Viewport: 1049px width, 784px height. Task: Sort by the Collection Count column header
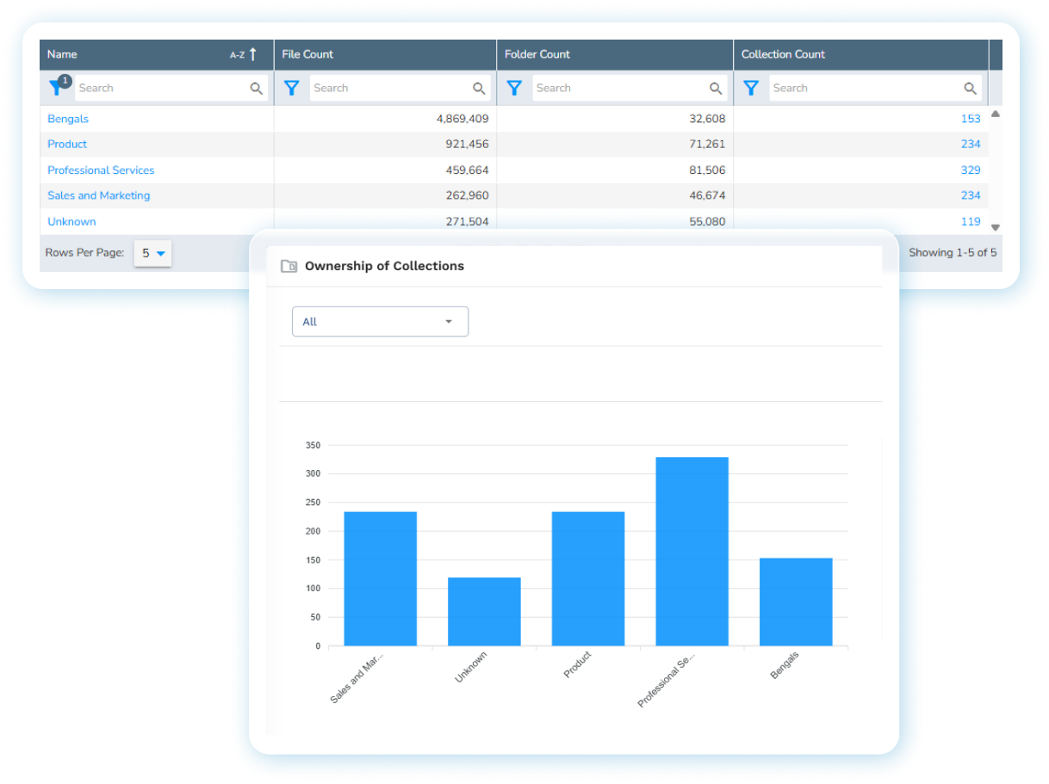[783, 54]
